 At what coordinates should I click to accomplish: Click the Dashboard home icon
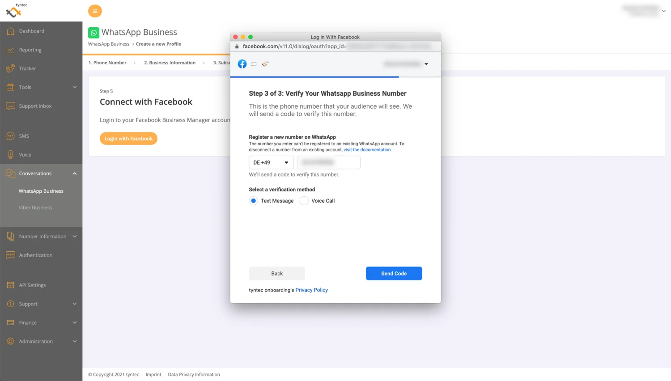pos(10,31)
